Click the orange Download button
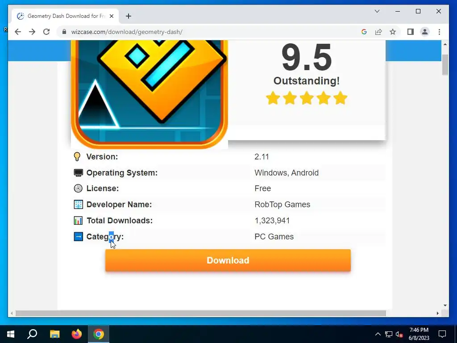Viewport: 457px width, 343px height. 228,260
